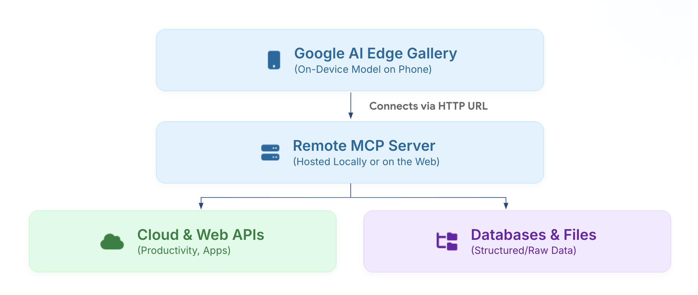Click the "(Structured/Raw Data)" subtitle
The width and height of the screenshot is (698, 295).
pos(524,251)
